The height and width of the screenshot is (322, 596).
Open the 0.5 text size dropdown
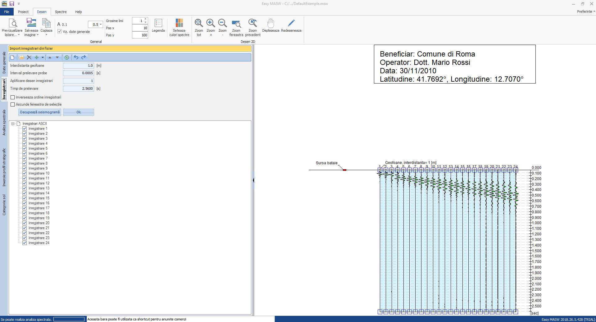[101, 25]
